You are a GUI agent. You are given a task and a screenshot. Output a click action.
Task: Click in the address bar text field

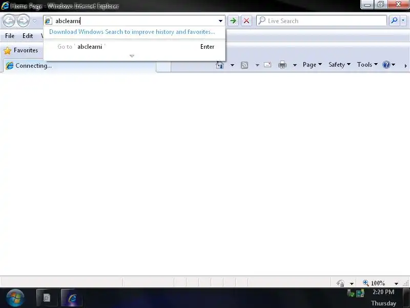pos(135,21)
